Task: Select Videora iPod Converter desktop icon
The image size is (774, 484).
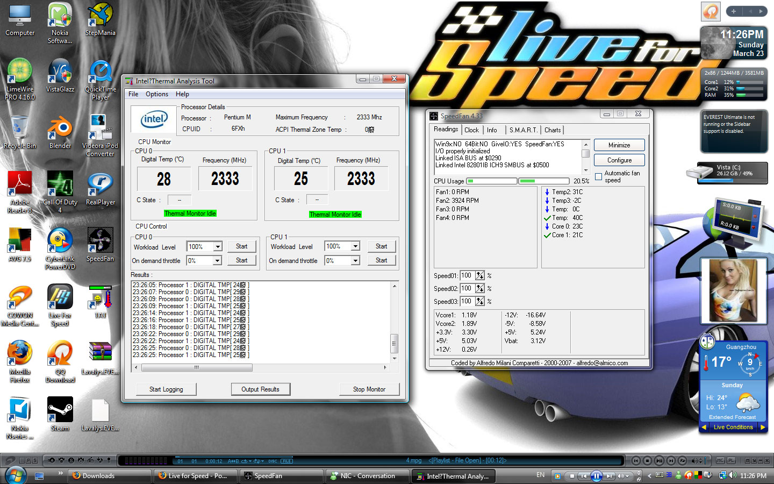Action: [x=100, y=136]
